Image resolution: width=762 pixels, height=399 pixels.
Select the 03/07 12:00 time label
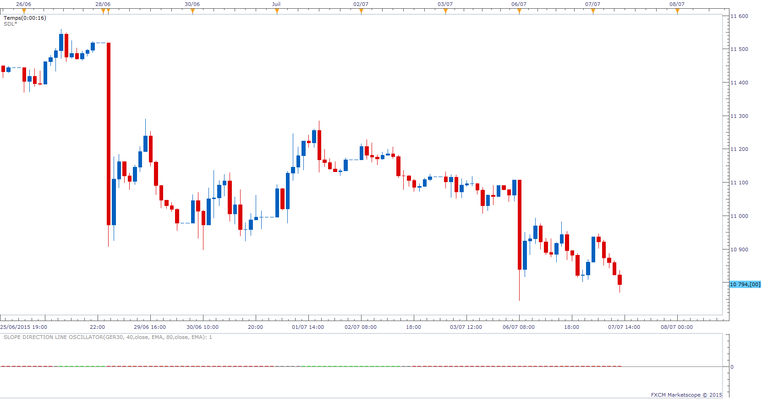click(466, 327)
